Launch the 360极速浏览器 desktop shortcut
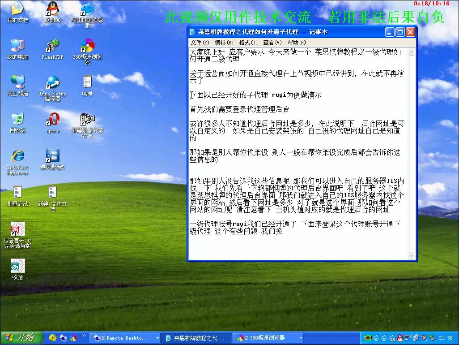Viewport: 459px width, 345px height. click(x=87, y=46)
